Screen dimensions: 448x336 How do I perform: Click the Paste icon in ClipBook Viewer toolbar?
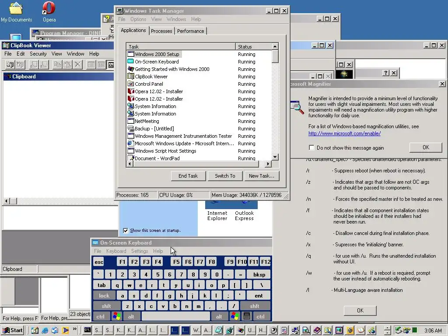tap(67, 65)
